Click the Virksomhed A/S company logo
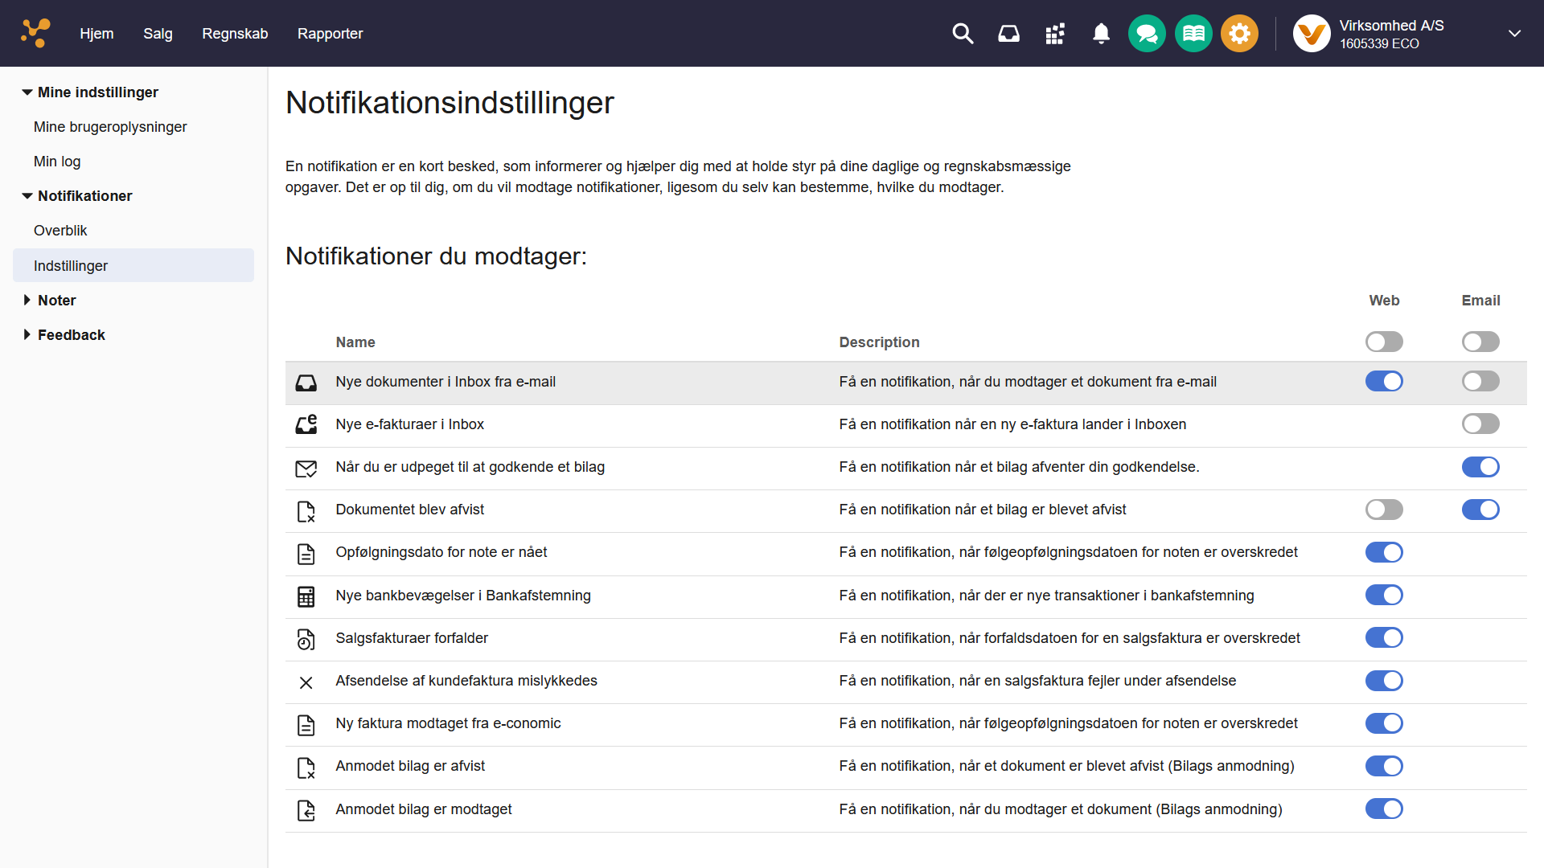Image resolution: width=1544 pixels, height=868 pixels. coord(1311,33)
